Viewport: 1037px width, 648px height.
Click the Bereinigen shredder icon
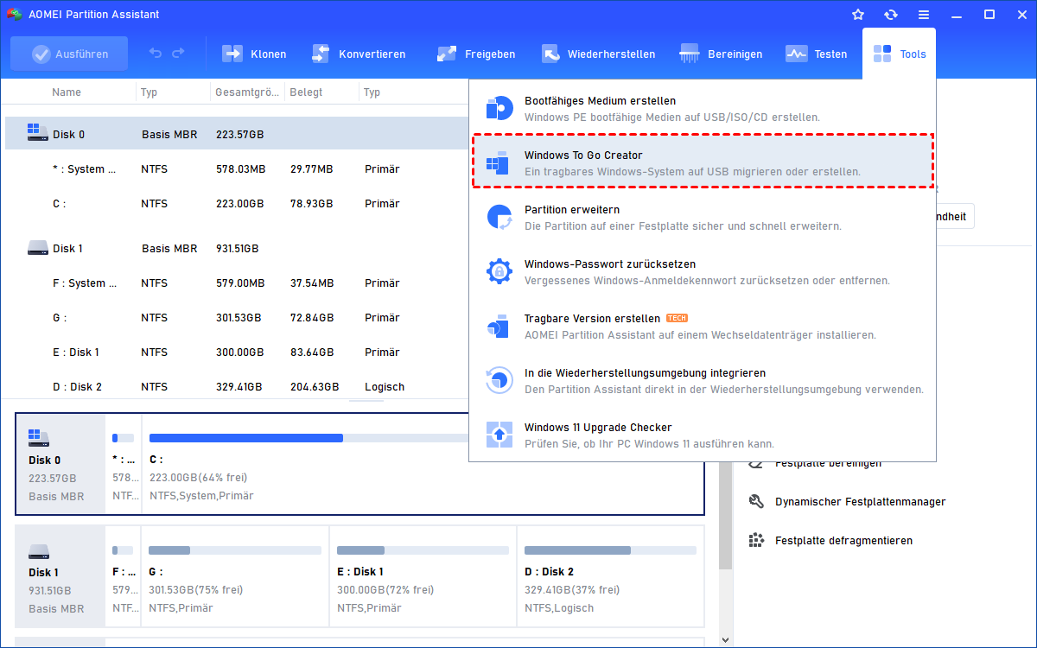(x=690, y=54)
